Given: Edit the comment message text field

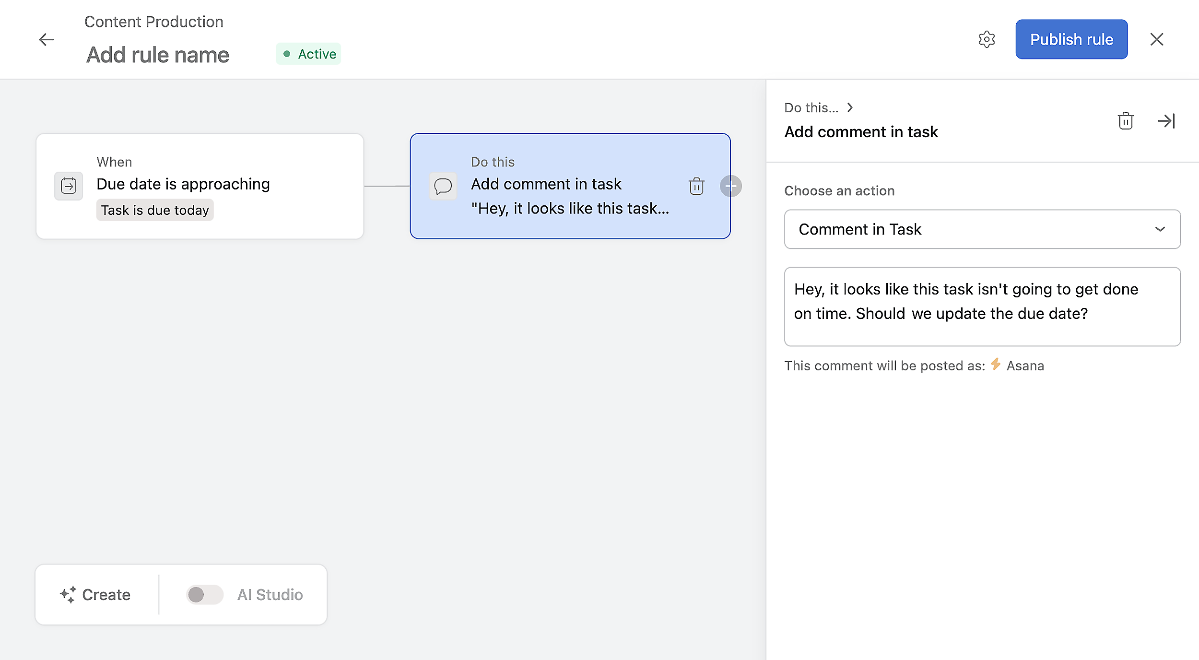Looking at the screenshot, I should 982,306.
